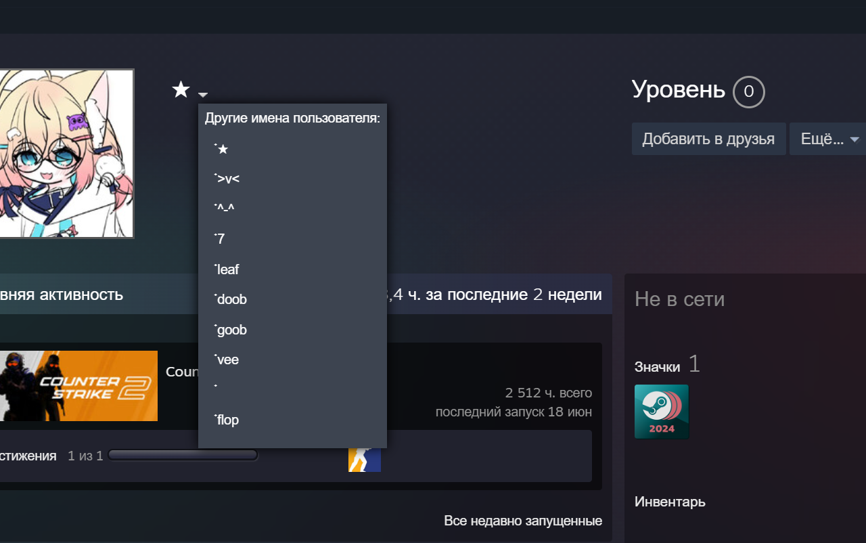This screenshot has width=866, height=543.
Task: Select the 'vee' alias entry
Action: point(226,360)
